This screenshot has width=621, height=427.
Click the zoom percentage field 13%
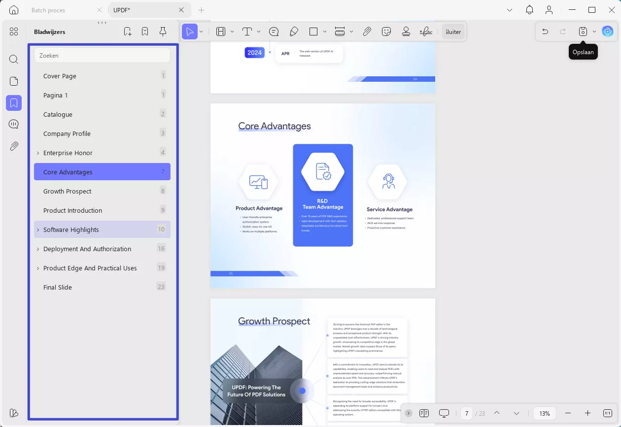(x=545, y=413)
